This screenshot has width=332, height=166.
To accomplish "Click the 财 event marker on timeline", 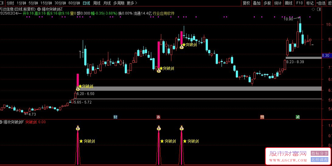I will [x=116, y=117].
